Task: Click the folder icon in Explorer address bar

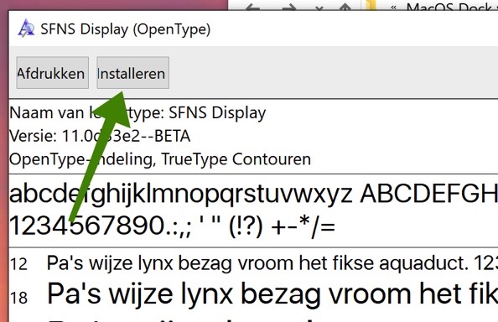Action: 371,5
